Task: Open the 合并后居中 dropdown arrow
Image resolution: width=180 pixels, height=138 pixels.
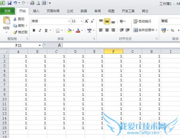Action: pyautogui.click(x=156, y=30)
